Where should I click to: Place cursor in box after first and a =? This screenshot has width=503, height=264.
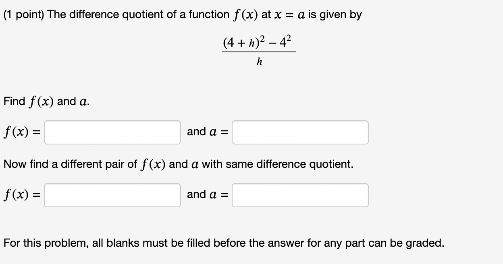coord(300,132)
